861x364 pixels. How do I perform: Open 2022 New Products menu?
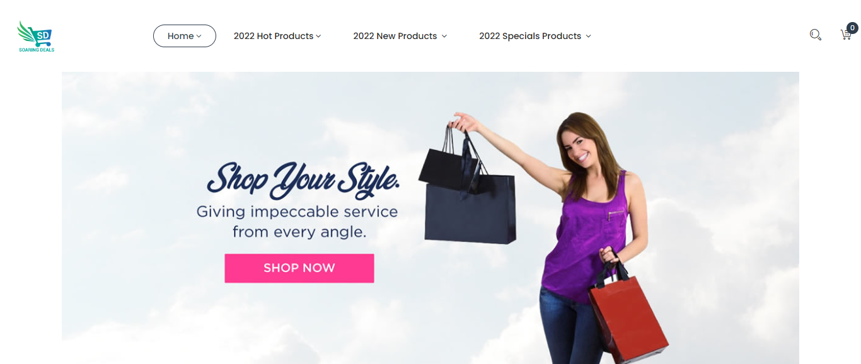pyautogui.click(x=400, y=36)
